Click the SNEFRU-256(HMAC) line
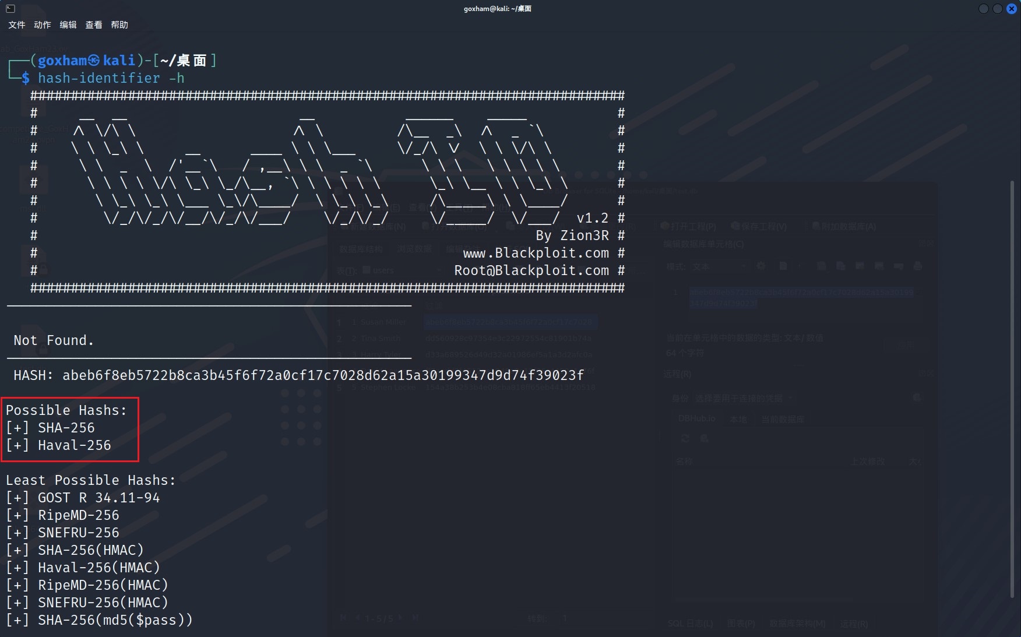 87,603
